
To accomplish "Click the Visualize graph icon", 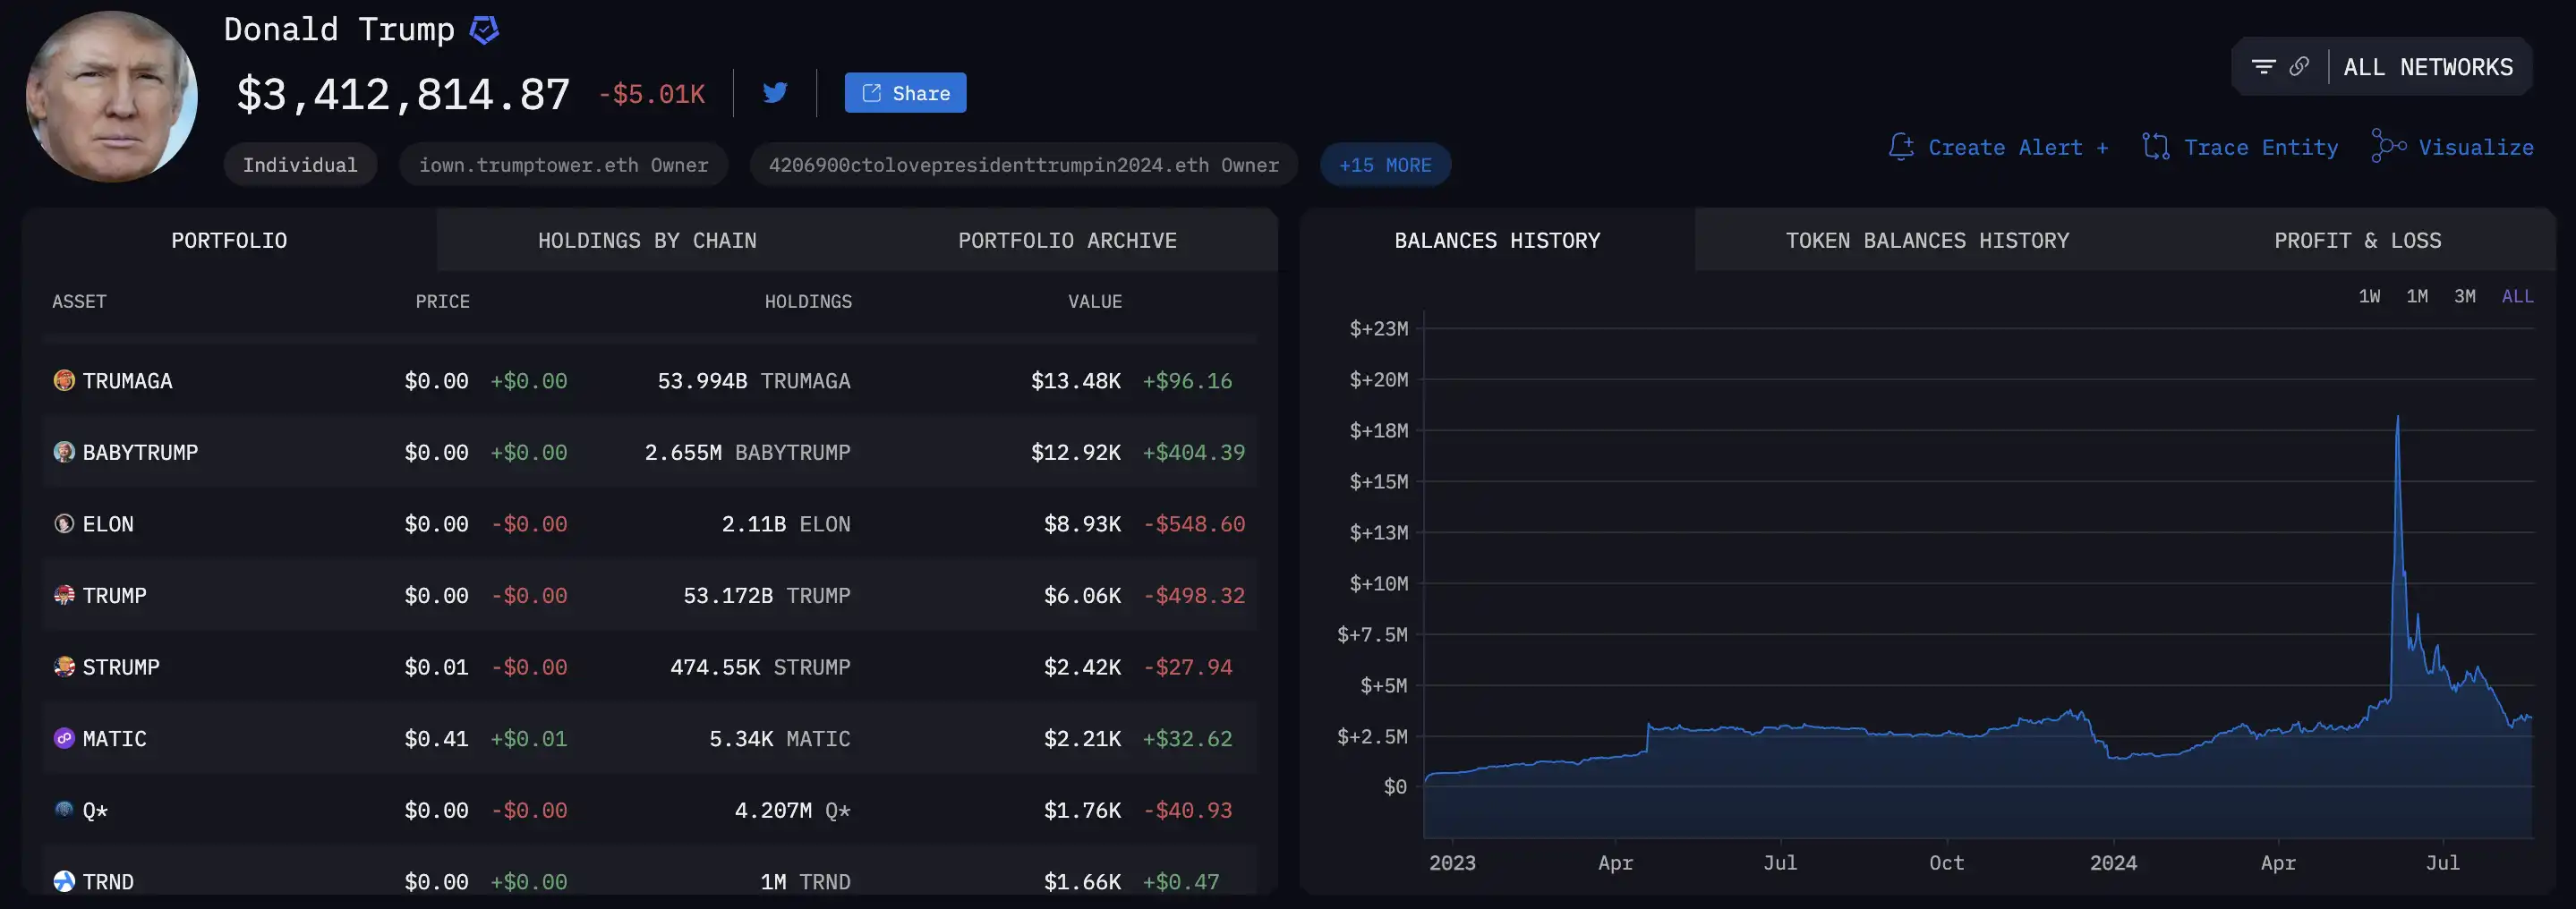I will 2387,147.
